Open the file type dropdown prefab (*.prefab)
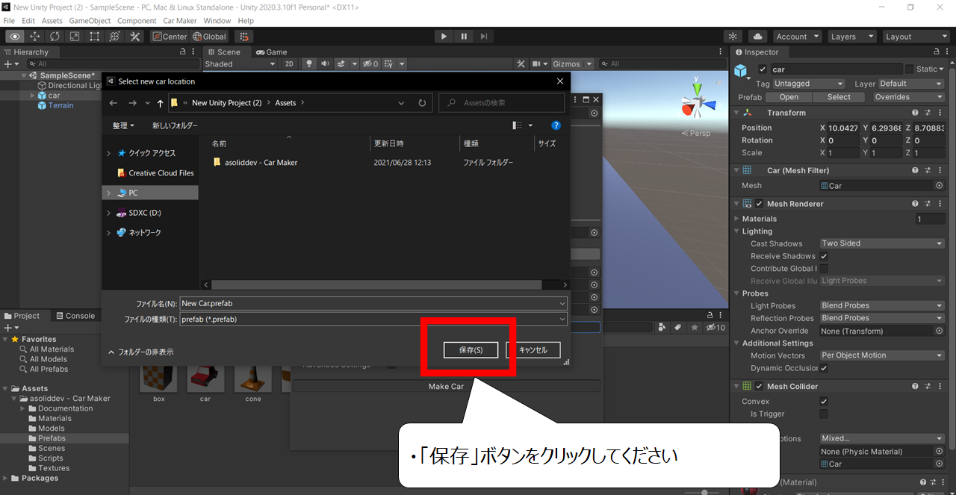This screenshot has width=956, height=495. point(373,319)
